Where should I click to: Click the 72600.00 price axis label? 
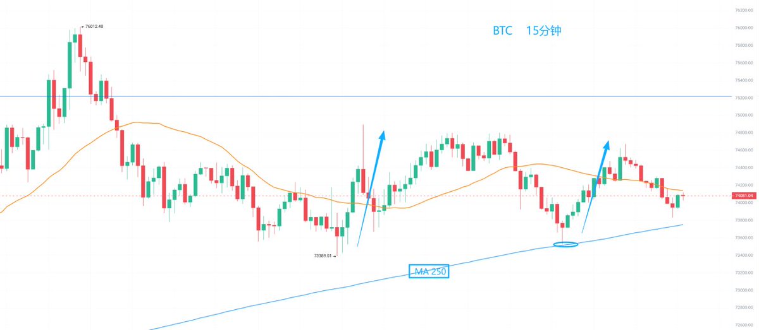(x=743, y=325)
